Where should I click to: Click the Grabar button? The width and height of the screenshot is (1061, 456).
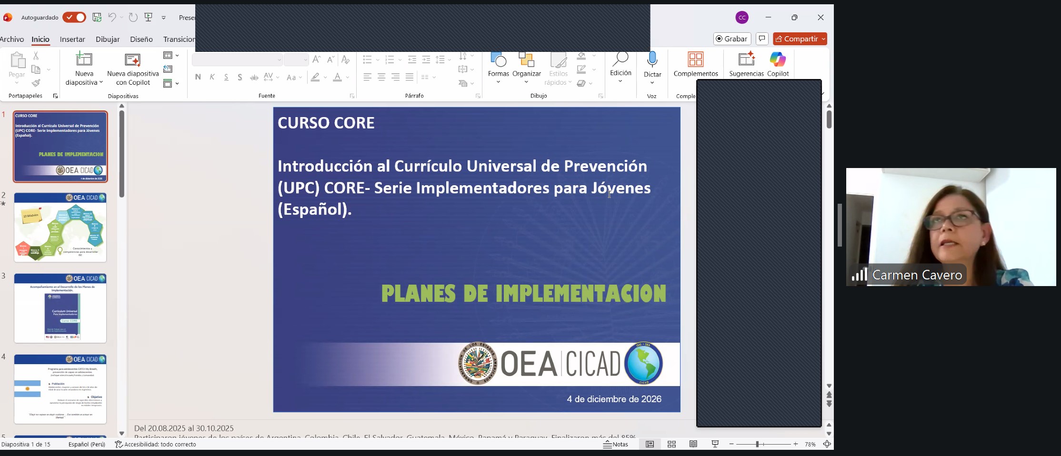pyautogui.click(x=732, y=39)
